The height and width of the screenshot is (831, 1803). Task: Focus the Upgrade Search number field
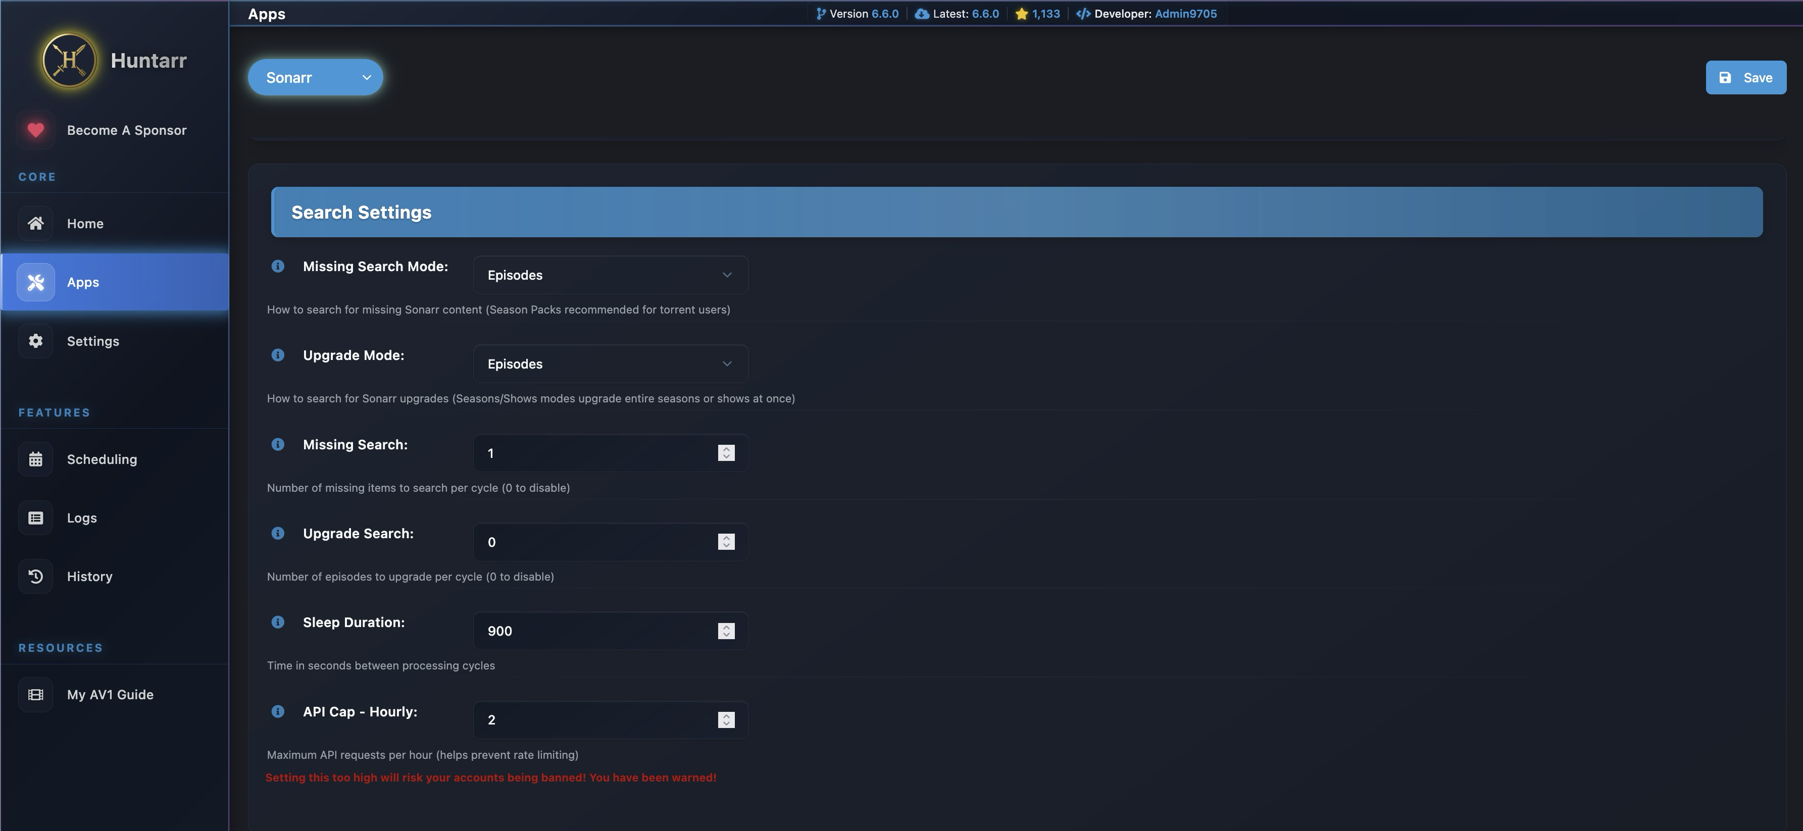click(610, 541)
